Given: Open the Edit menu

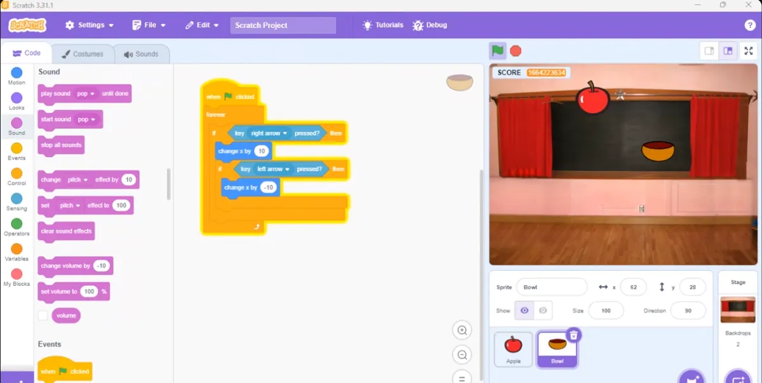Looking at the screenshot, I should [202, 25].
